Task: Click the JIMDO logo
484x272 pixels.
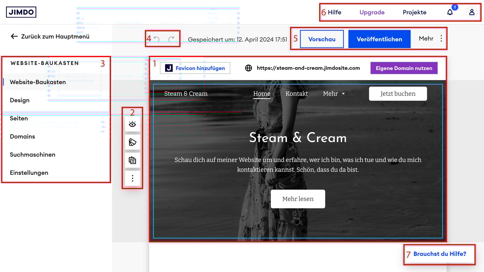Action: 21,12
